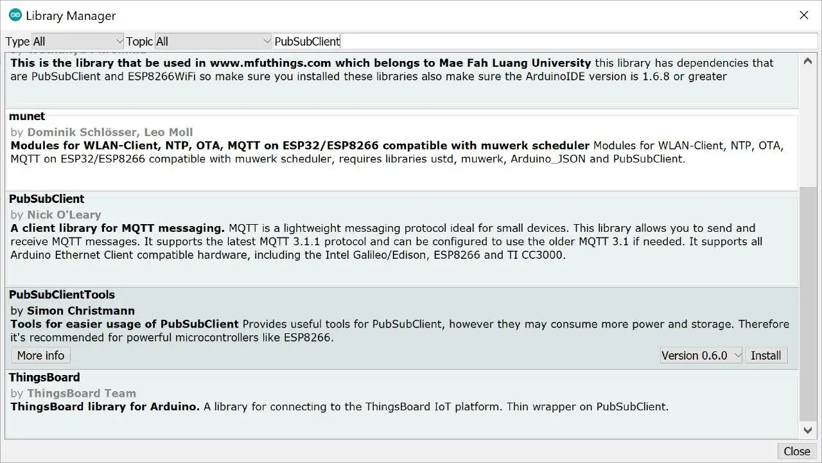Close the Library Manager with Close button
This screenshot has height=463, width=822.
click(796, 451)
